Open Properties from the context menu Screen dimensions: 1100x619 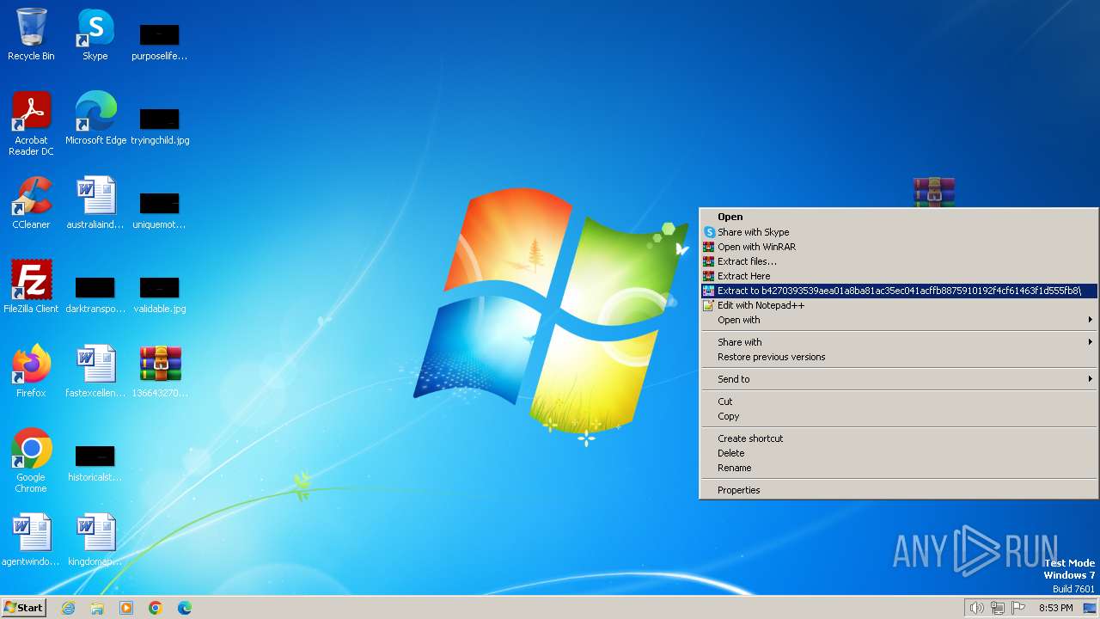click(899, 490)
